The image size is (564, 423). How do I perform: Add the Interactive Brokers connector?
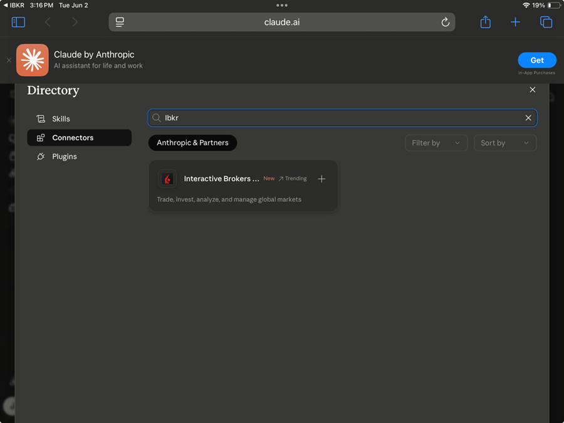tap(321, 179)
